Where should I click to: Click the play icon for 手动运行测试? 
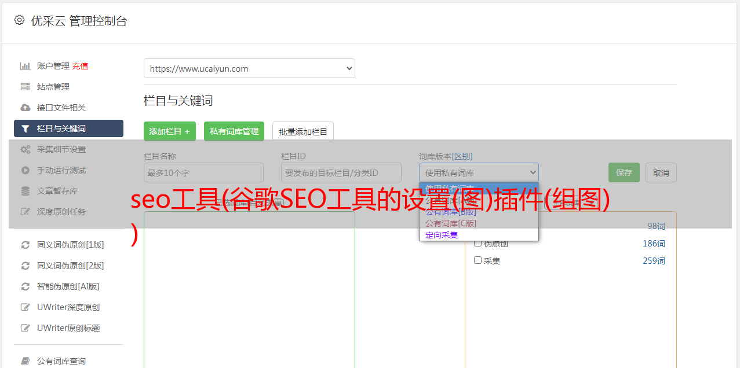pos(25,170)
